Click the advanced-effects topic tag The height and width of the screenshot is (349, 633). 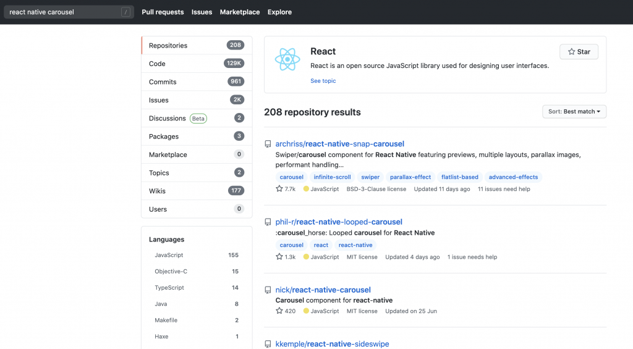pos(513,177)
